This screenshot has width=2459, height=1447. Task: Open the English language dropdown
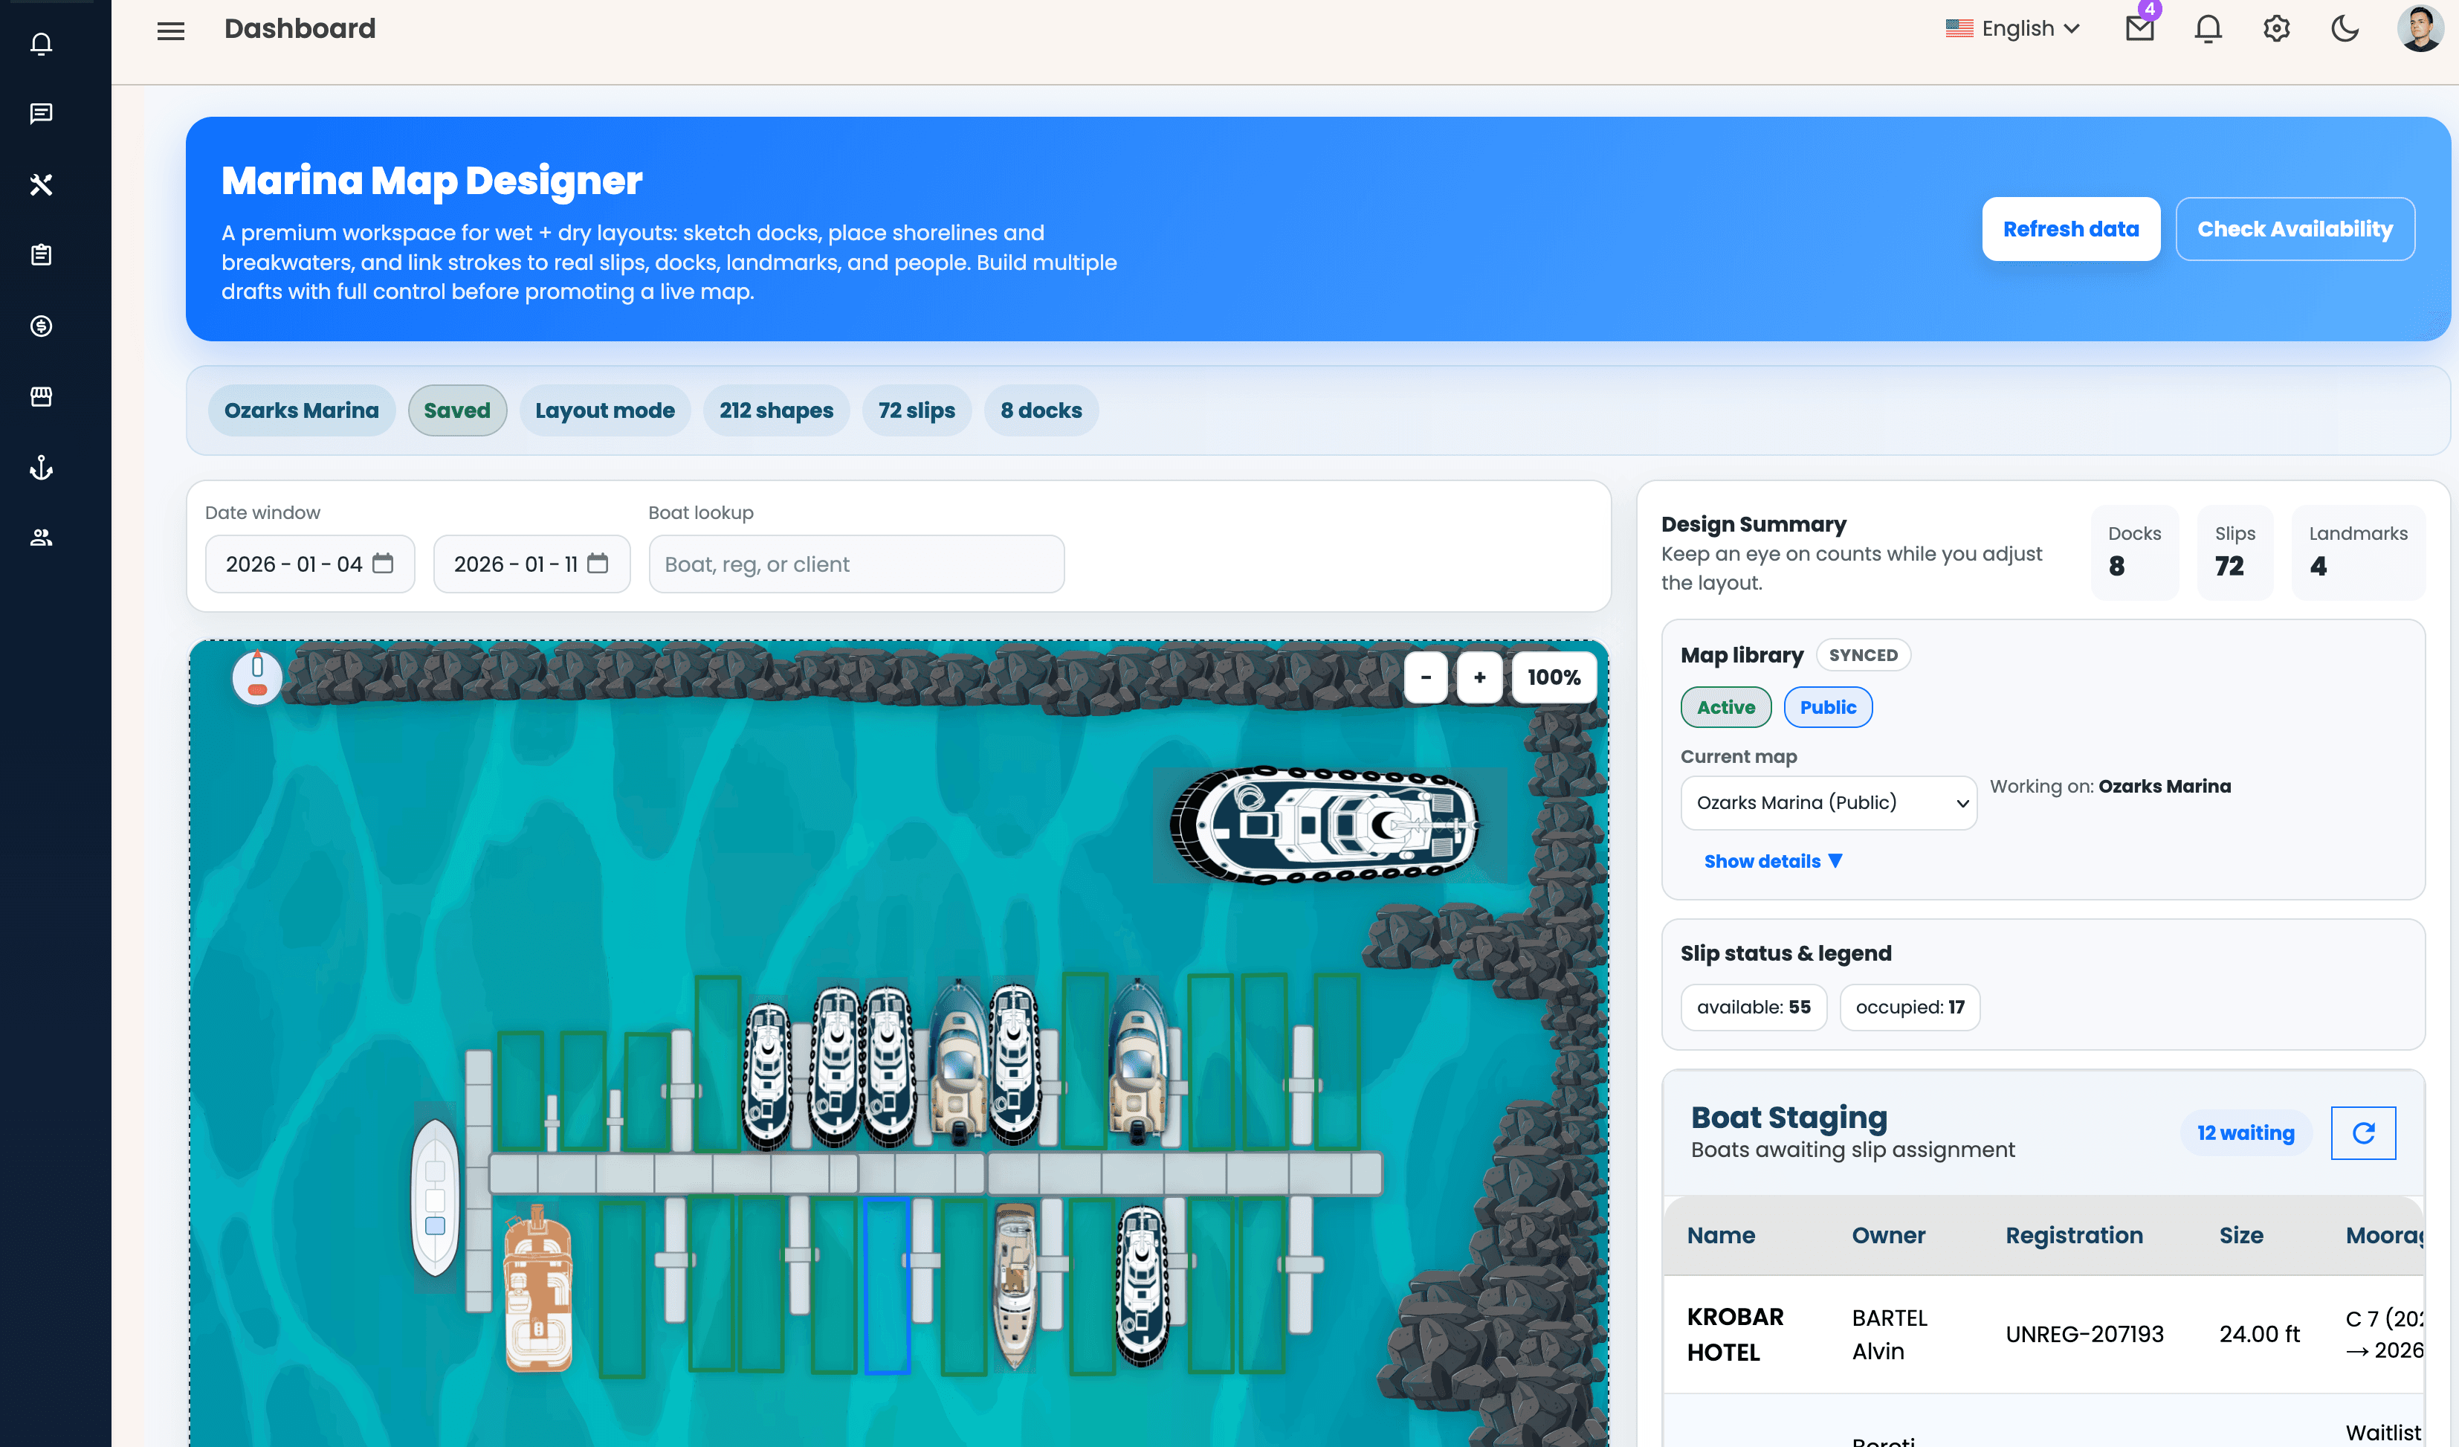(x=2012, y=28)
